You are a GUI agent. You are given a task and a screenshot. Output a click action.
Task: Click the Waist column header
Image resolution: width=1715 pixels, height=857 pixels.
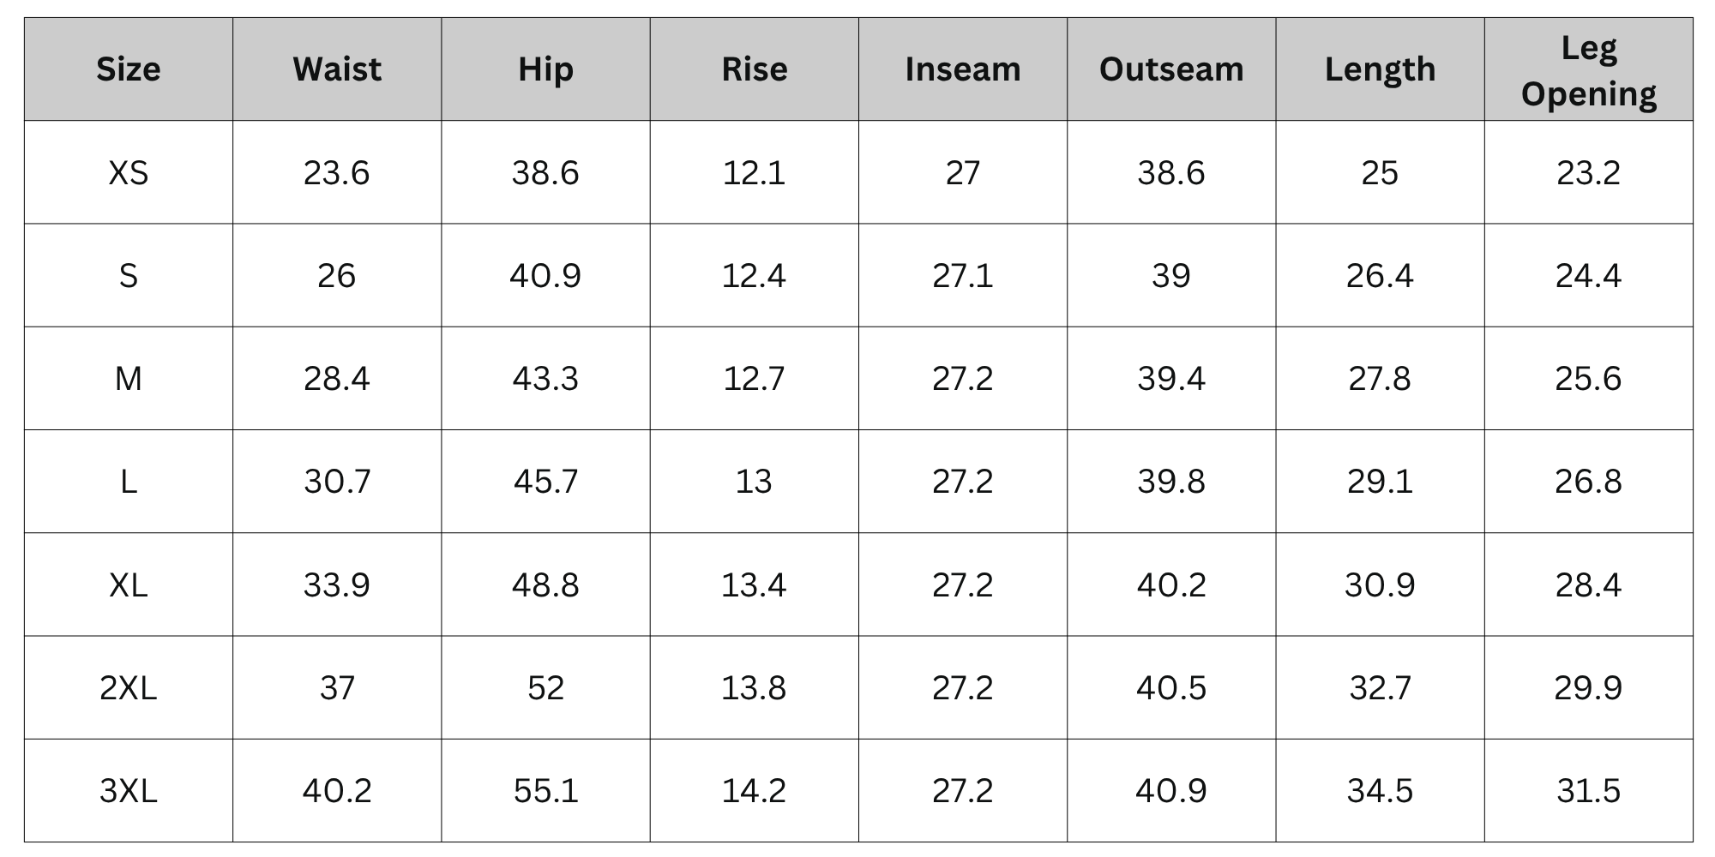click(x=337, y=69)
